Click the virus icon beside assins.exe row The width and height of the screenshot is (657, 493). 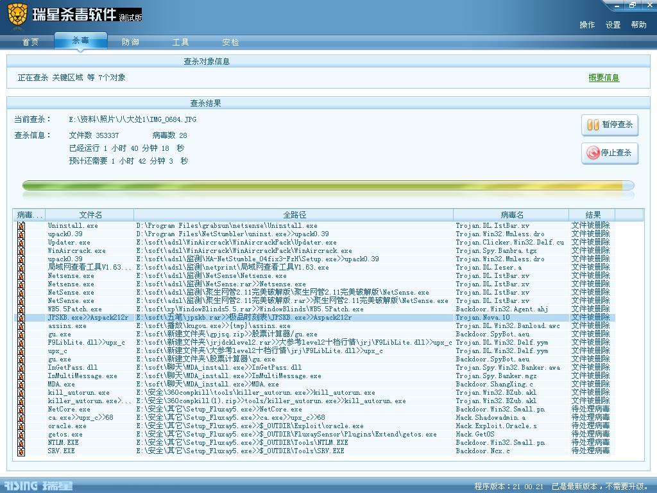point(21,325)
